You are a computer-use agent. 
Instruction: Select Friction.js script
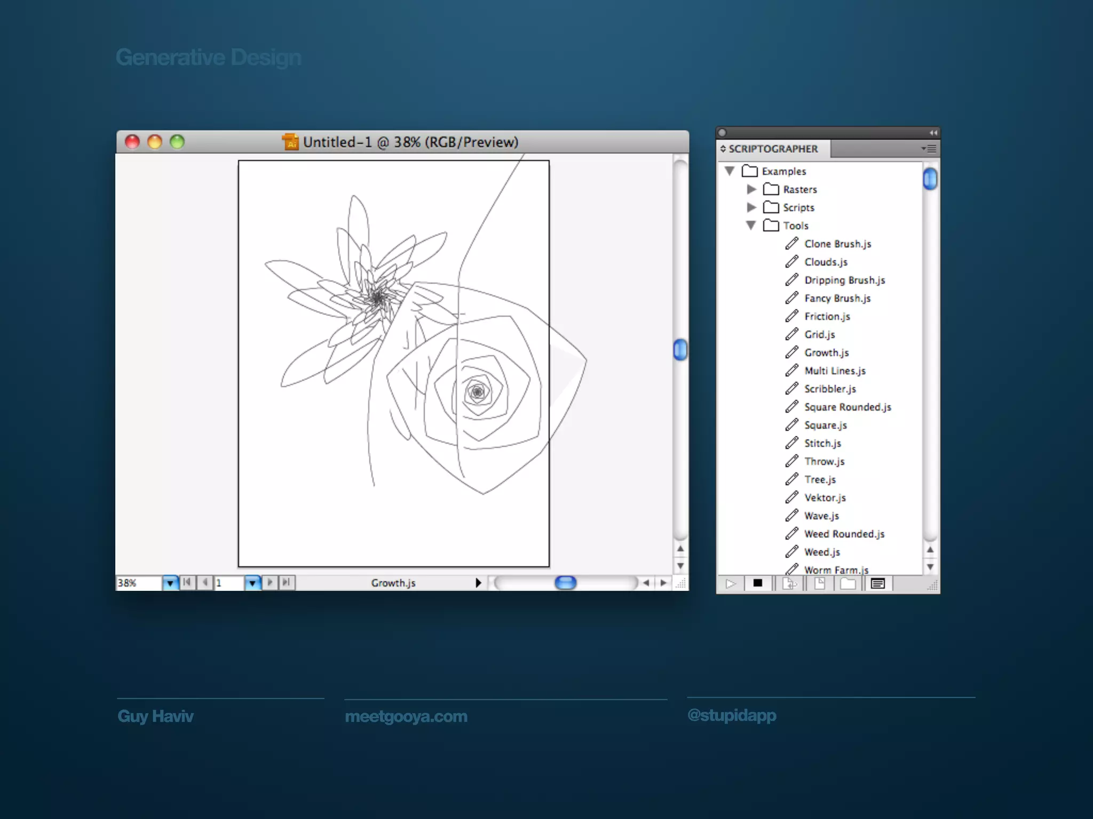[x=827, y=316]
